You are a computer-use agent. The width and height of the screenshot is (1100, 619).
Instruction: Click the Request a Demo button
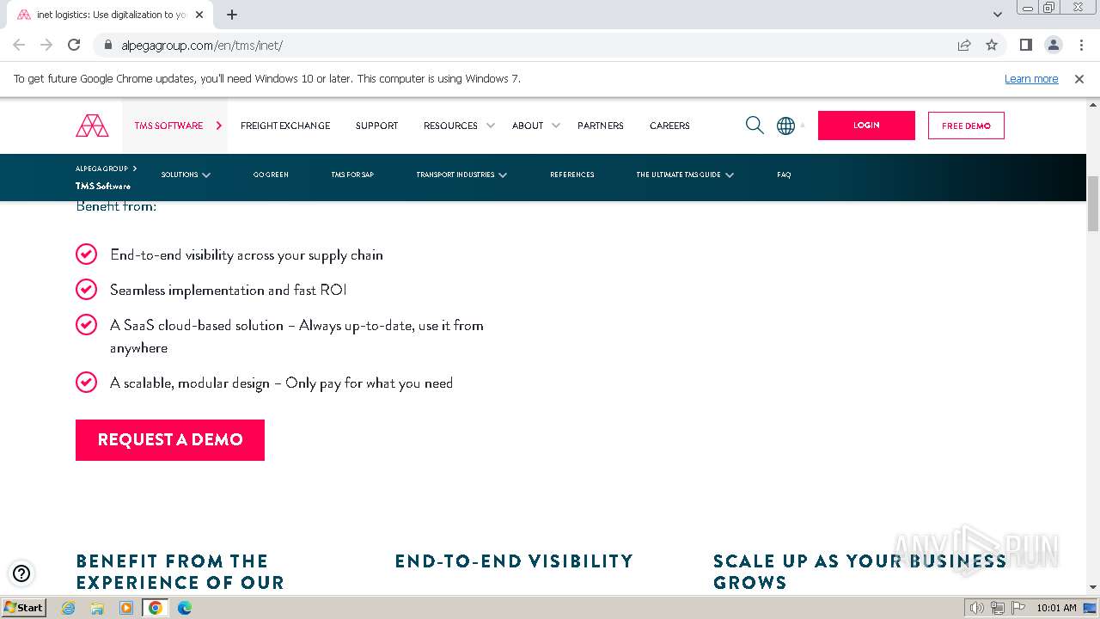tap(170, 439)
